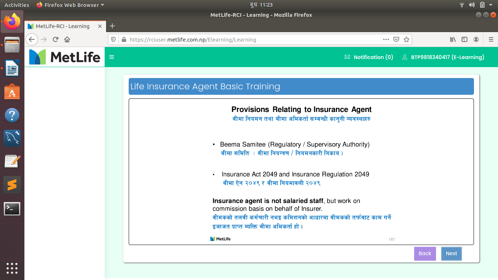Toggle the Firefox sidebar view icon
Screen dimensions: 498x280
click(x=464, y=39)
